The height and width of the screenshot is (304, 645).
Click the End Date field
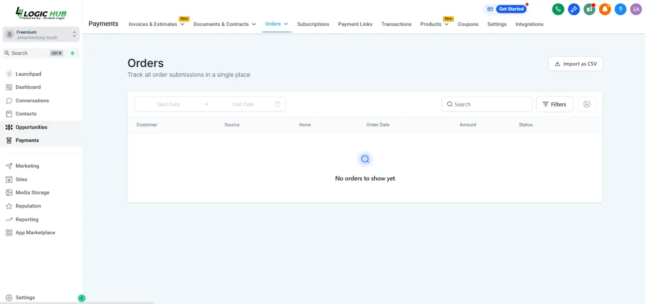tap(243, 104)
